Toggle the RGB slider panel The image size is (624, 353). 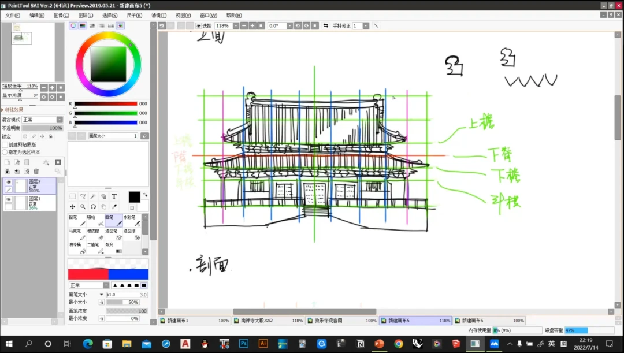83,25
